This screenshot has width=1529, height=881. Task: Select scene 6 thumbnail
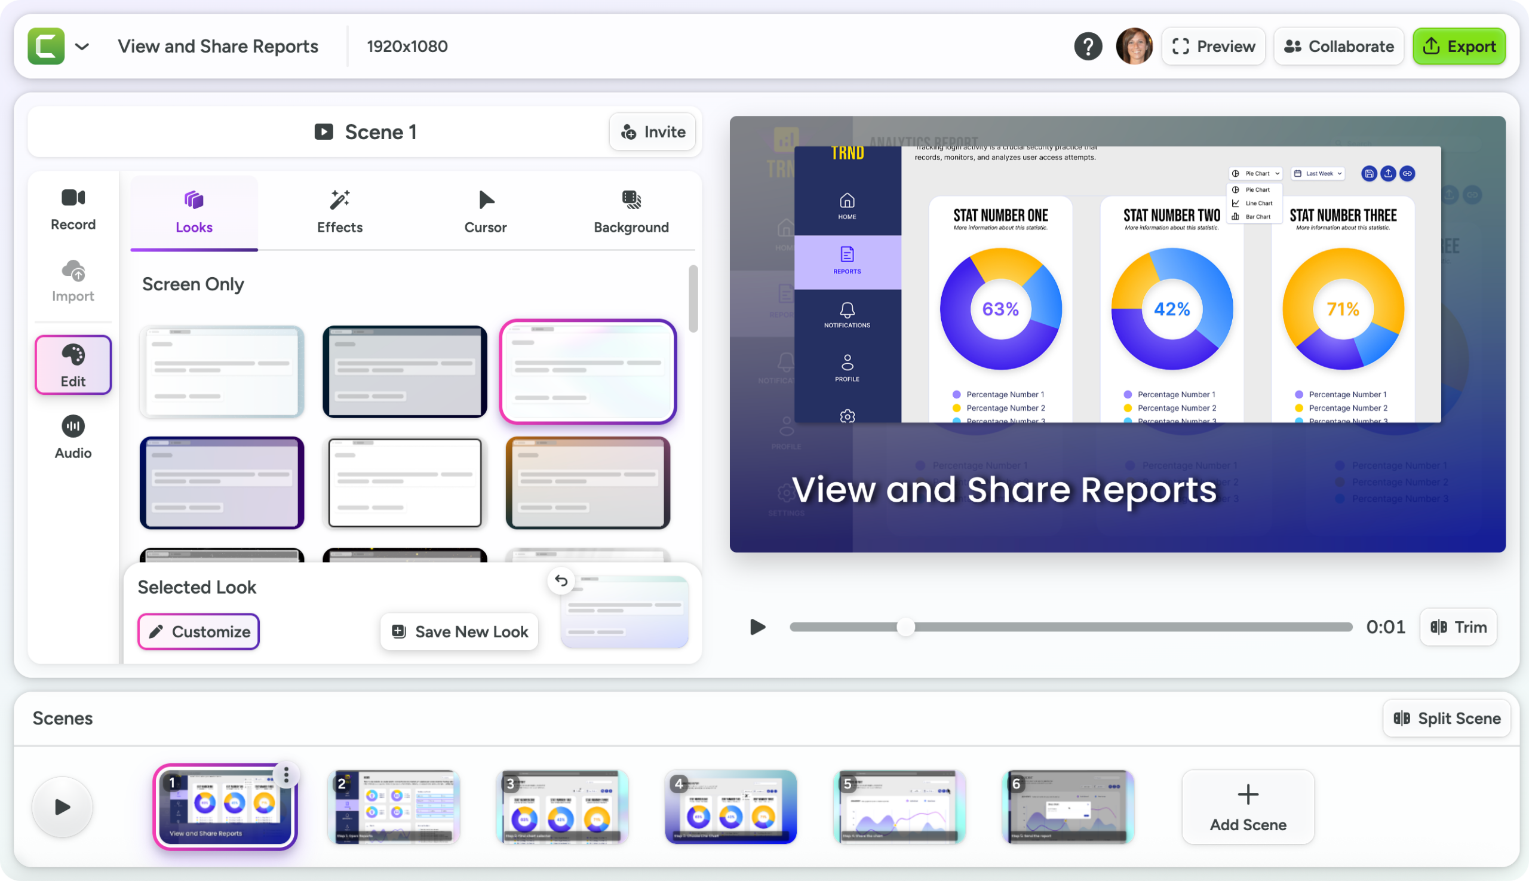(1068, 806)
